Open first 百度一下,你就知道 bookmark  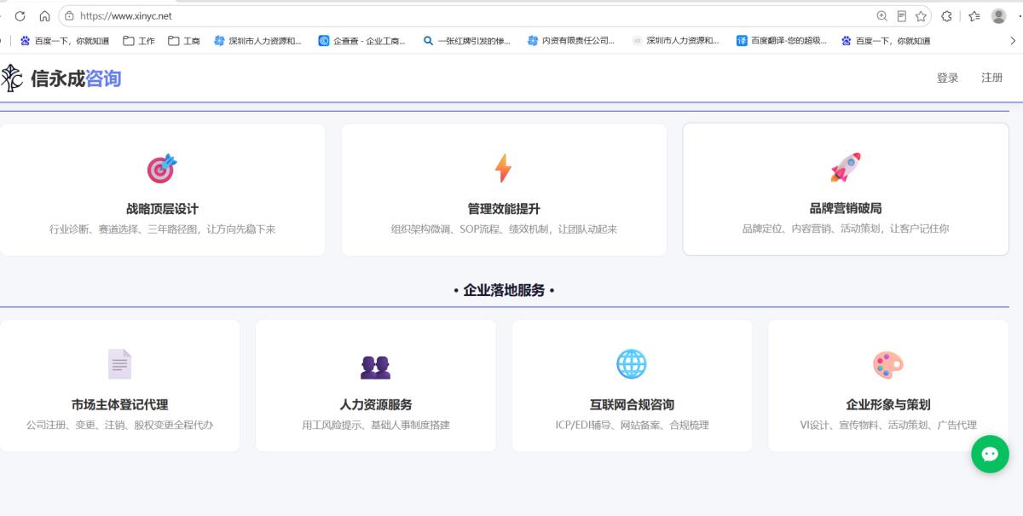pyautogui.click(x=65, y=40)
